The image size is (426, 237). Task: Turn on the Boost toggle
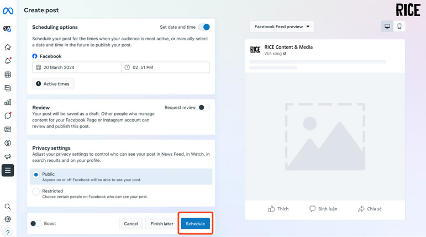[x=35, y=224]
